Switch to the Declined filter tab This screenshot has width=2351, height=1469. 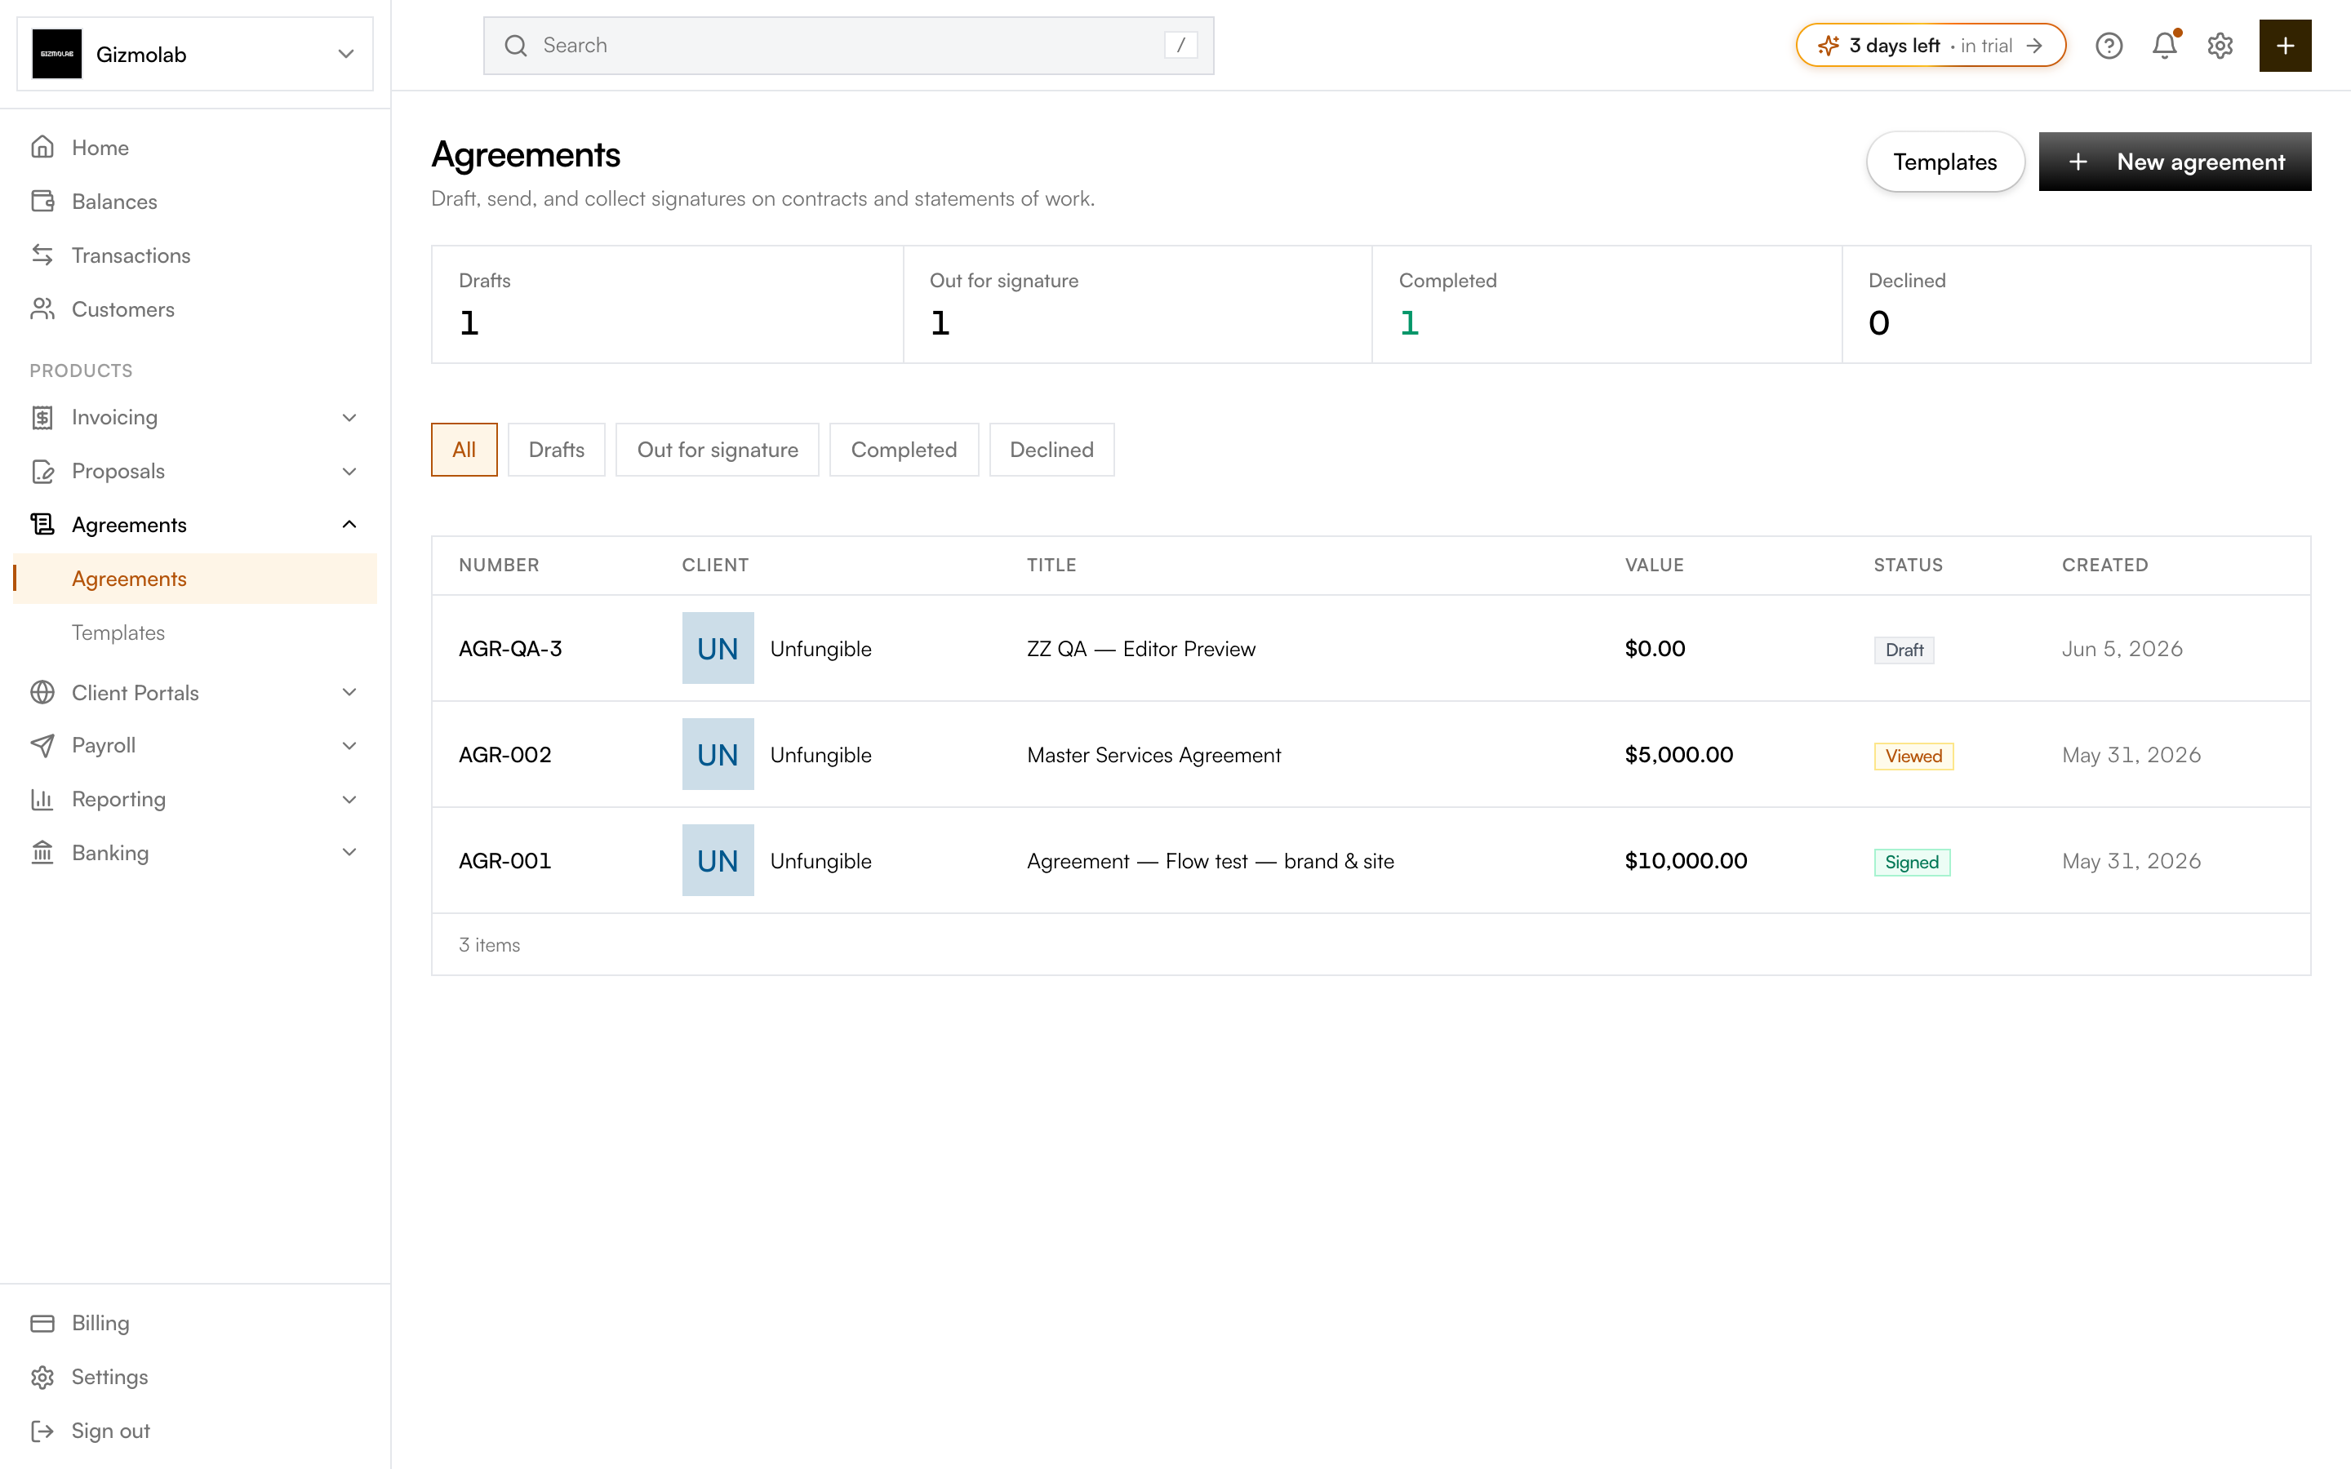pyautogui.click(x=1052, y=450)
